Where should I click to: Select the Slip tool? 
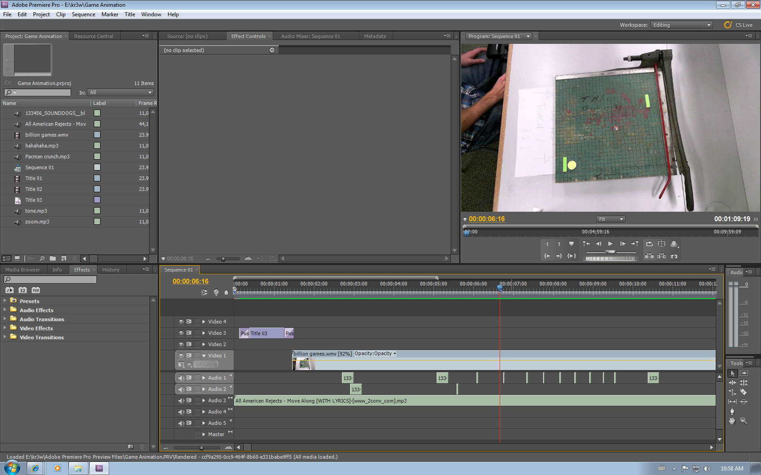[732, 402]
